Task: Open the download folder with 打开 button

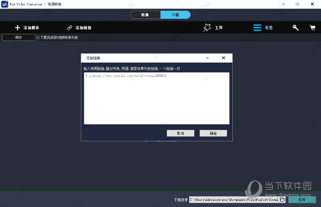Action: (302, 200)
